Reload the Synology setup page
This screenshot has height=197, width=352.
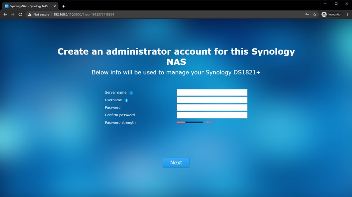[20, 14]
